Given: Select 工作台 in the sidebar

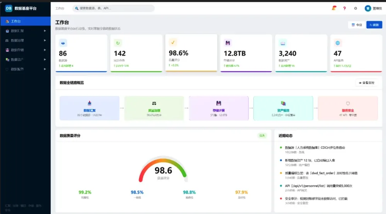Looking at the screenshot, I should (x=26, y=21).
